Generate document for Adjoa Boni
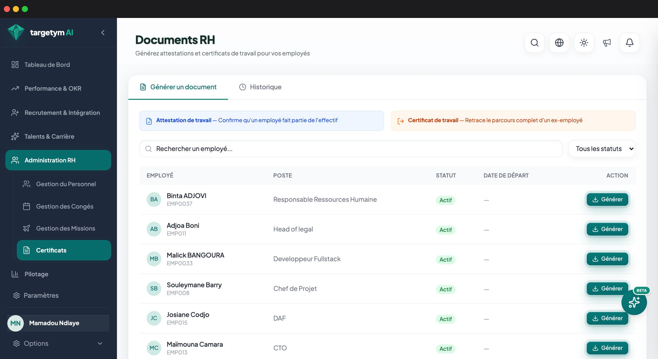The height and width of the screenshot is (359, 658). 607,229
